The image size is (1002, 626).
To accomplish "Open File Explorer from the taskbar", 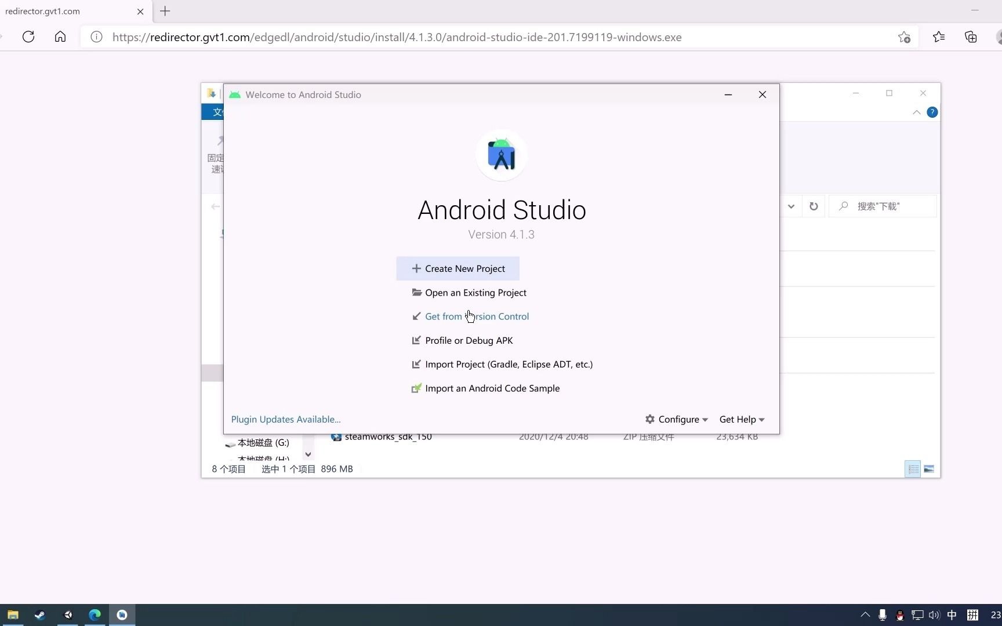I will pyautogui.click(x=13, y=615).
